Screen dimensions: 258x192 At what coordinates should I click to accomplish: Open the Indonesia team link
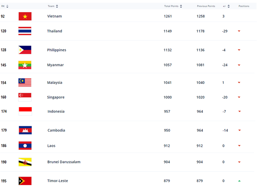click(56, 111)
